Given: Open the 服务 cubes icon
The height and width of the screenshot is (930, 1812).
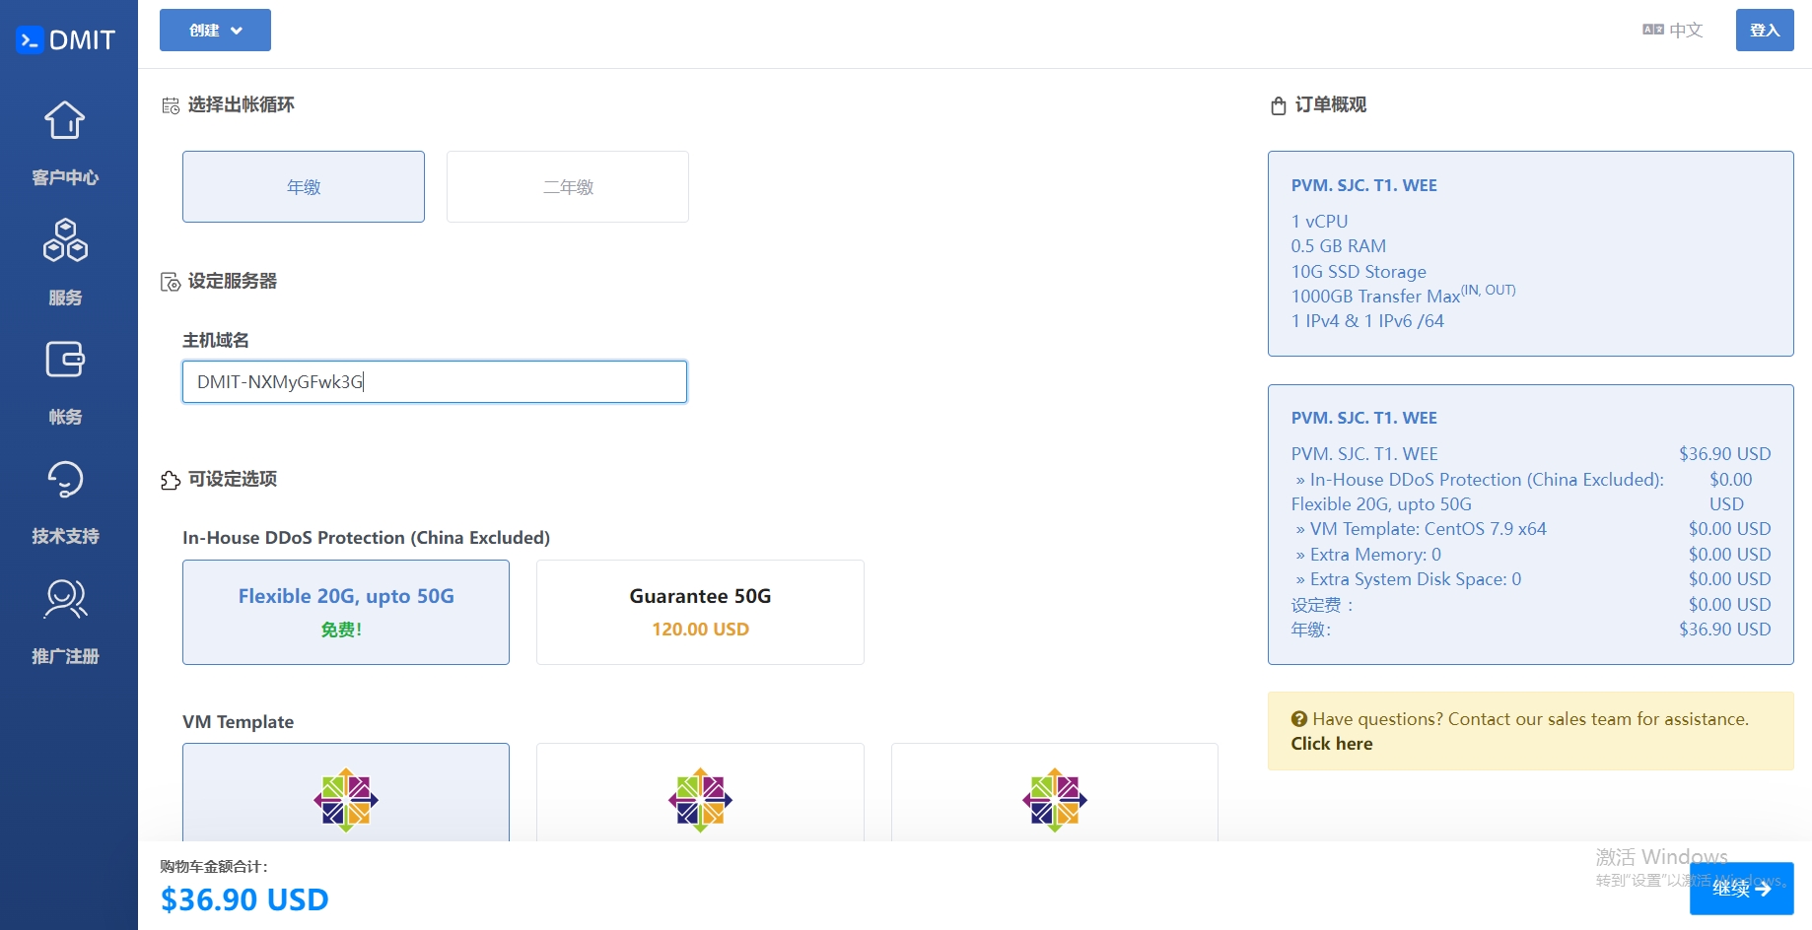Looking at the screenshot, I should tap(65, 240).
